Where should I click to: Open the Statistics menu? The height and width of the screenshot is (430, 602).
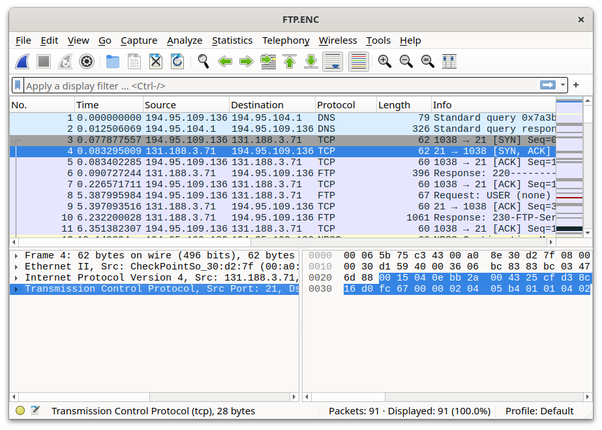[x=232, y=40]
